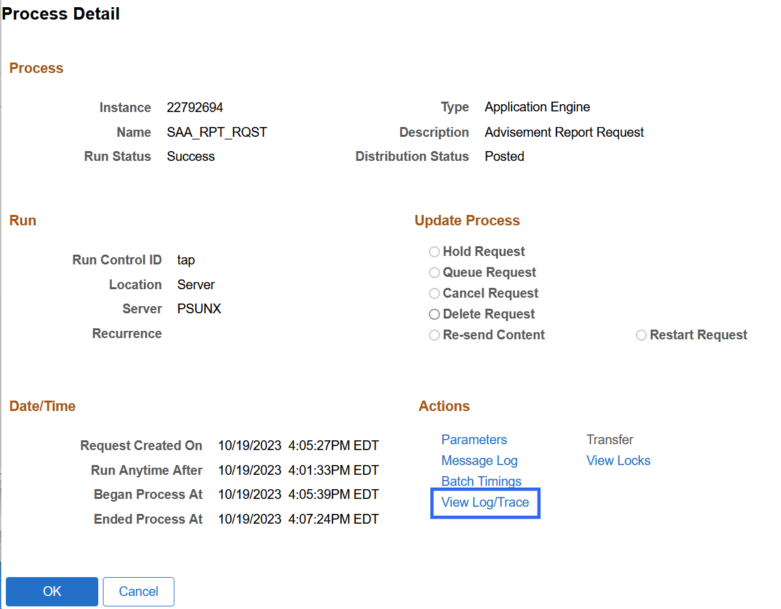This screenshot has height=609, width=781.
Task: Click the Transfer action text
Action: click(x=610, y=440)
